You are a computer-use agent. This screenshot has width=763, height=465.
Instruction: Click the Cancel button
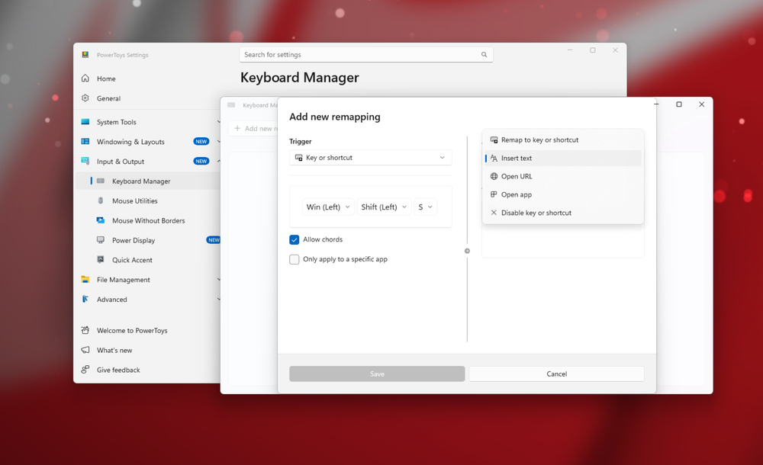pyautogui.click(x=556, y=374)
